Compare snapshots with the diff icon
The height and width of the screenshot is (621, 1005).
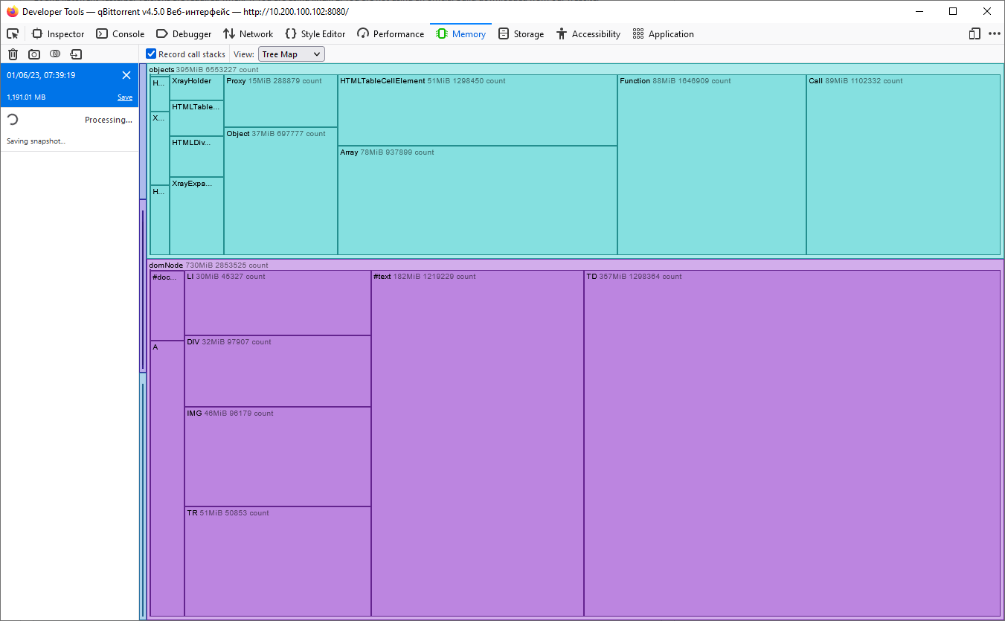tap(54, 54)
